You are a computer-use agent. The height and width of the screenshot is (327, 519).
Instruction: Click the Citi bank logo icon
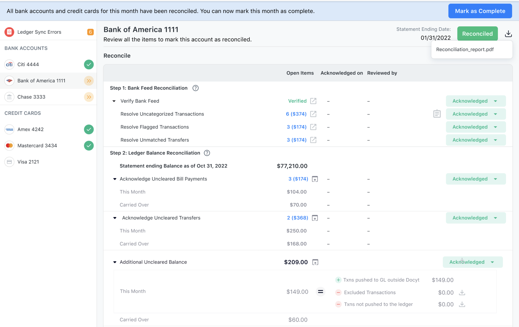tap(9, 64)
